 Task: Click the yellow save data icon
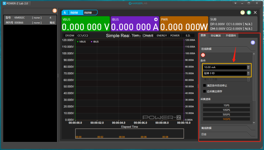coord(242,13)
